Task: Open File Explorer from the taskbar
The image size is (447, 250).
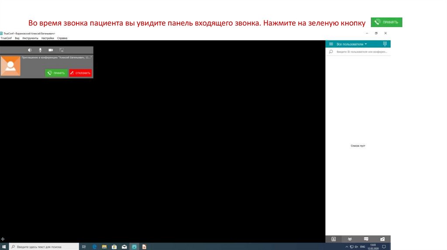Action: pos(104,247)
